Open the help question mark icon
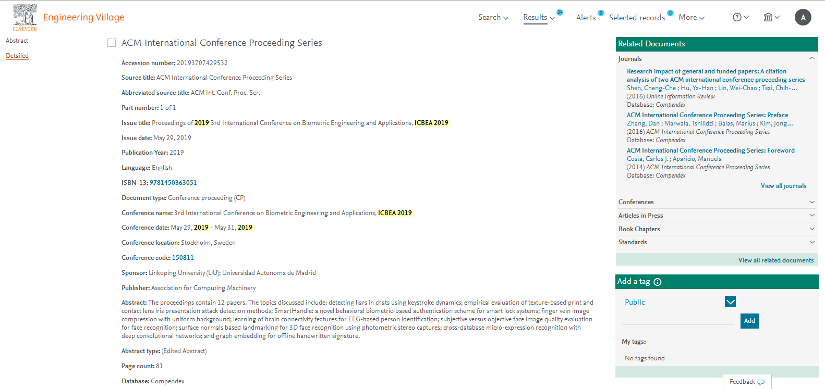This screenshot has width=825, height=389. (737, 17)
